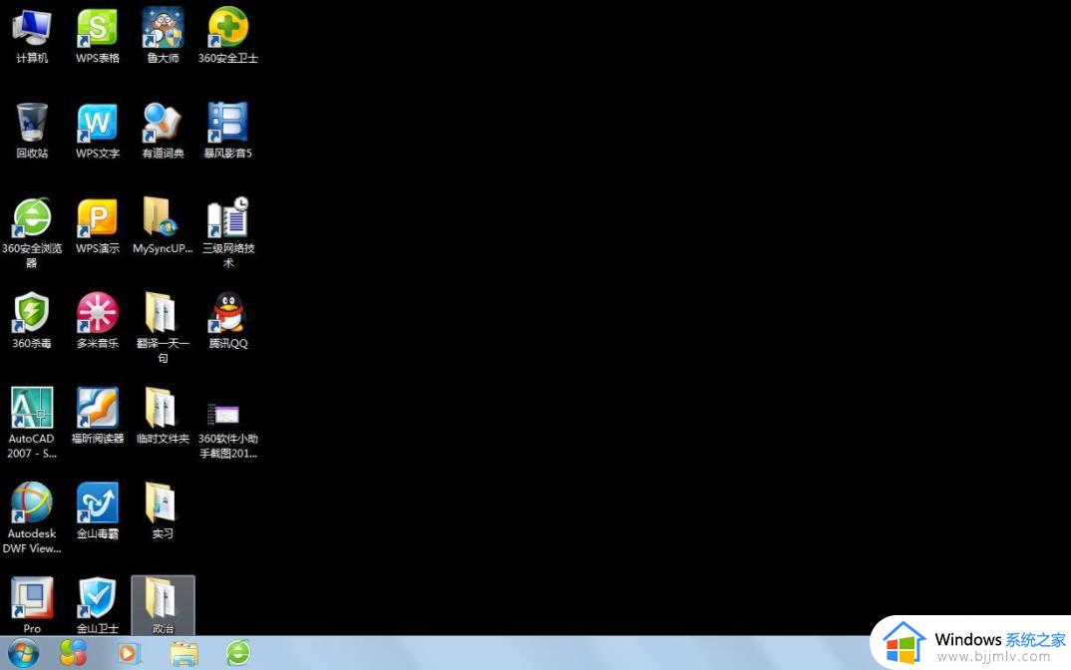Click the colorful 360 软件小助手 taskbar icon

73,653
